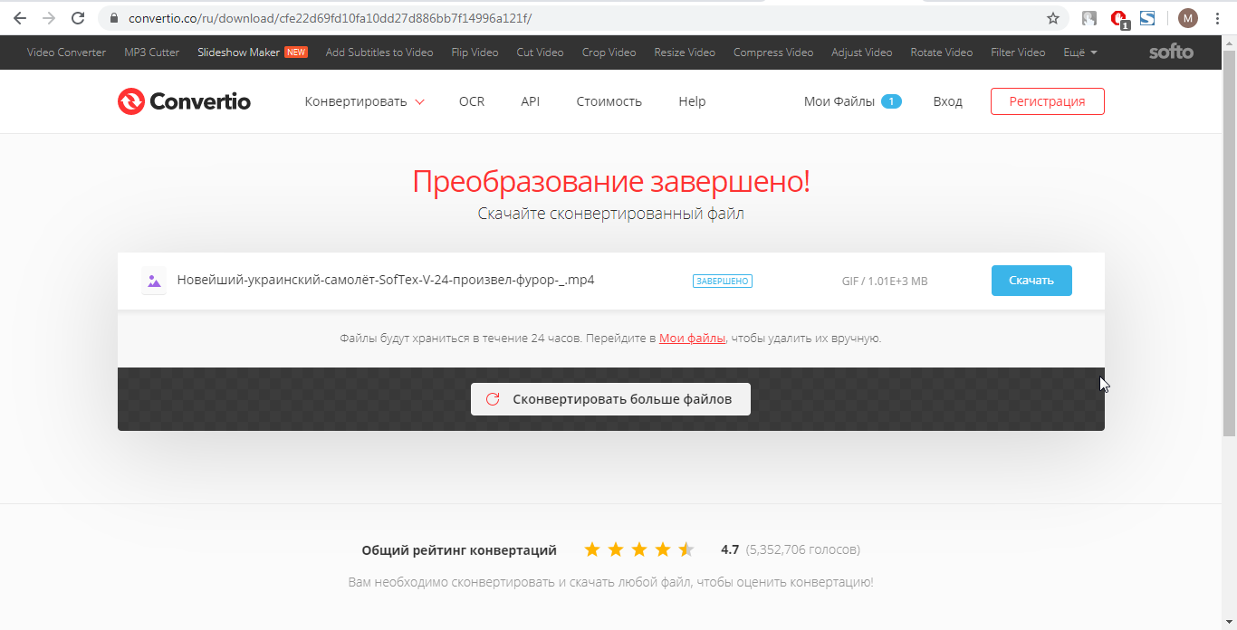This screenshot has height=630, width=1237.
Task: Click the Вход login link
Action: 947,101
